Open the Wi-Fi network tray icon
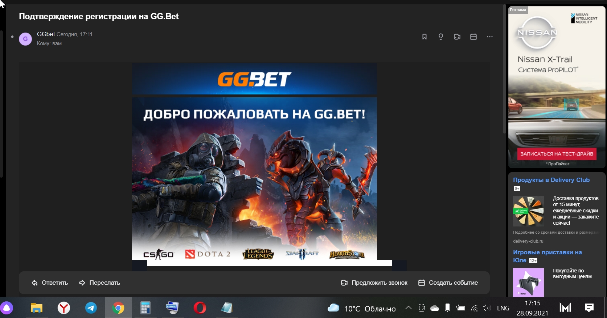 (474, 308)
